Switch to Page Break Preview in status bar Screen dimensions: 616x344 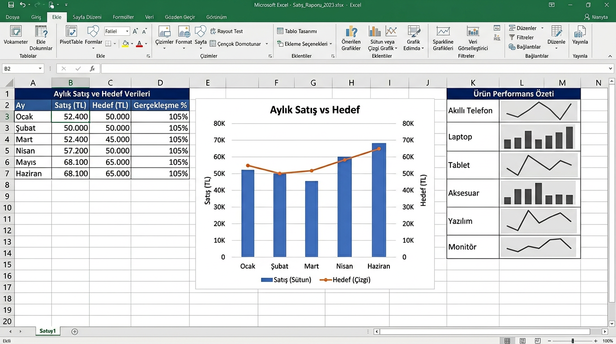point(538,341)
